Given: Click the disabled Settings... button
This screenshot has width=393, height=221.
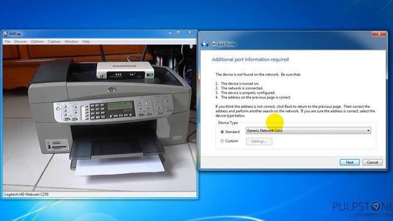Looking at the screenshot, I should pyautogui.click(x=259, y=141).
